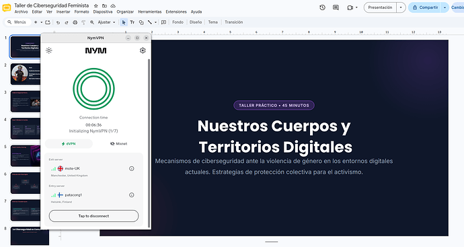Open the Diapositiva menu

pyautogui.click(x=103, y=12)
